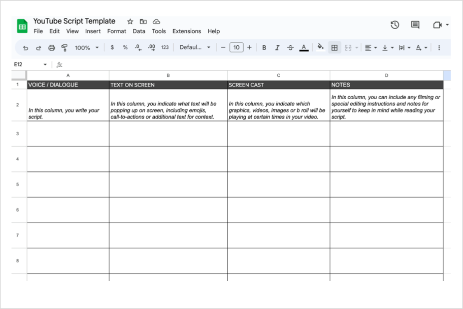The height and width of the screenshot is (309, 463).
Task: Open the Edit menu
Action: [x=54, y=31]
